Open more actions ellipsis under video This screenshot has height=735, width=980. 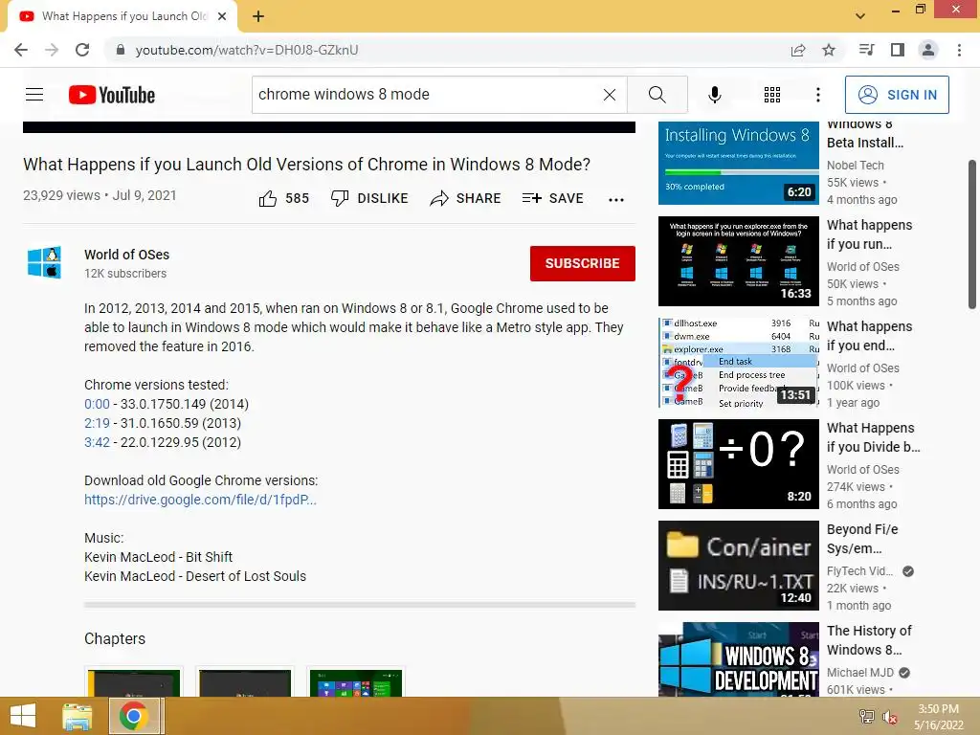click(x=616, y=199)
